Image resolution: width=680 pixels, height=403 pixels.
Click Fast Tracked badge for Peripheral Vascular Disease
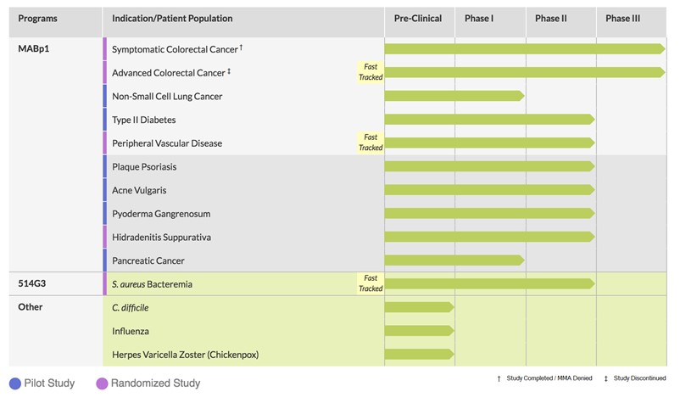coord(371,143)
